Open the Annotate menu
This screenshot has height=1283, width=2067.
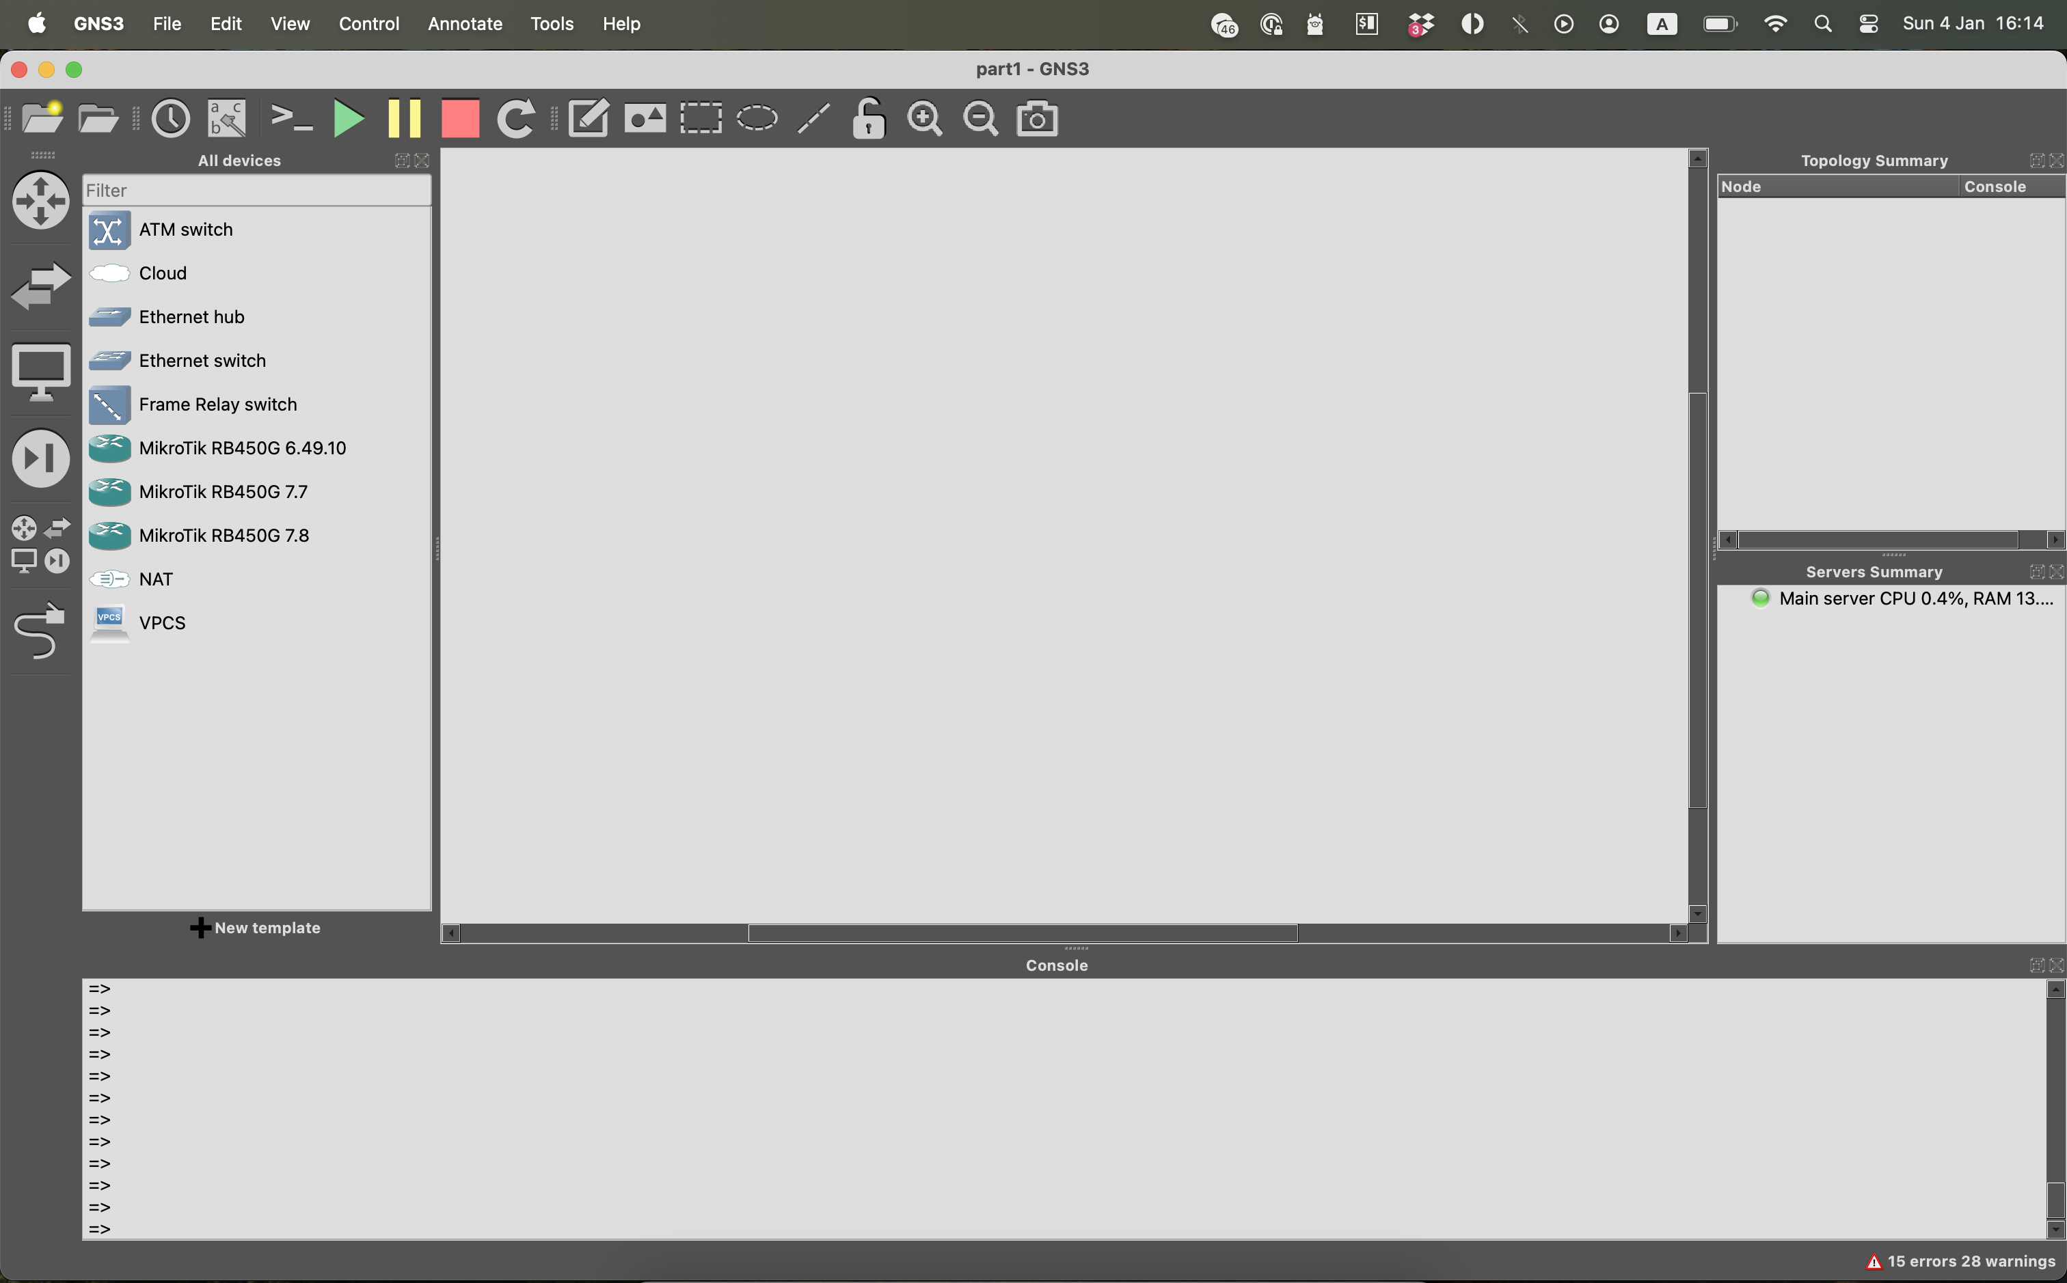click(464, 24)
